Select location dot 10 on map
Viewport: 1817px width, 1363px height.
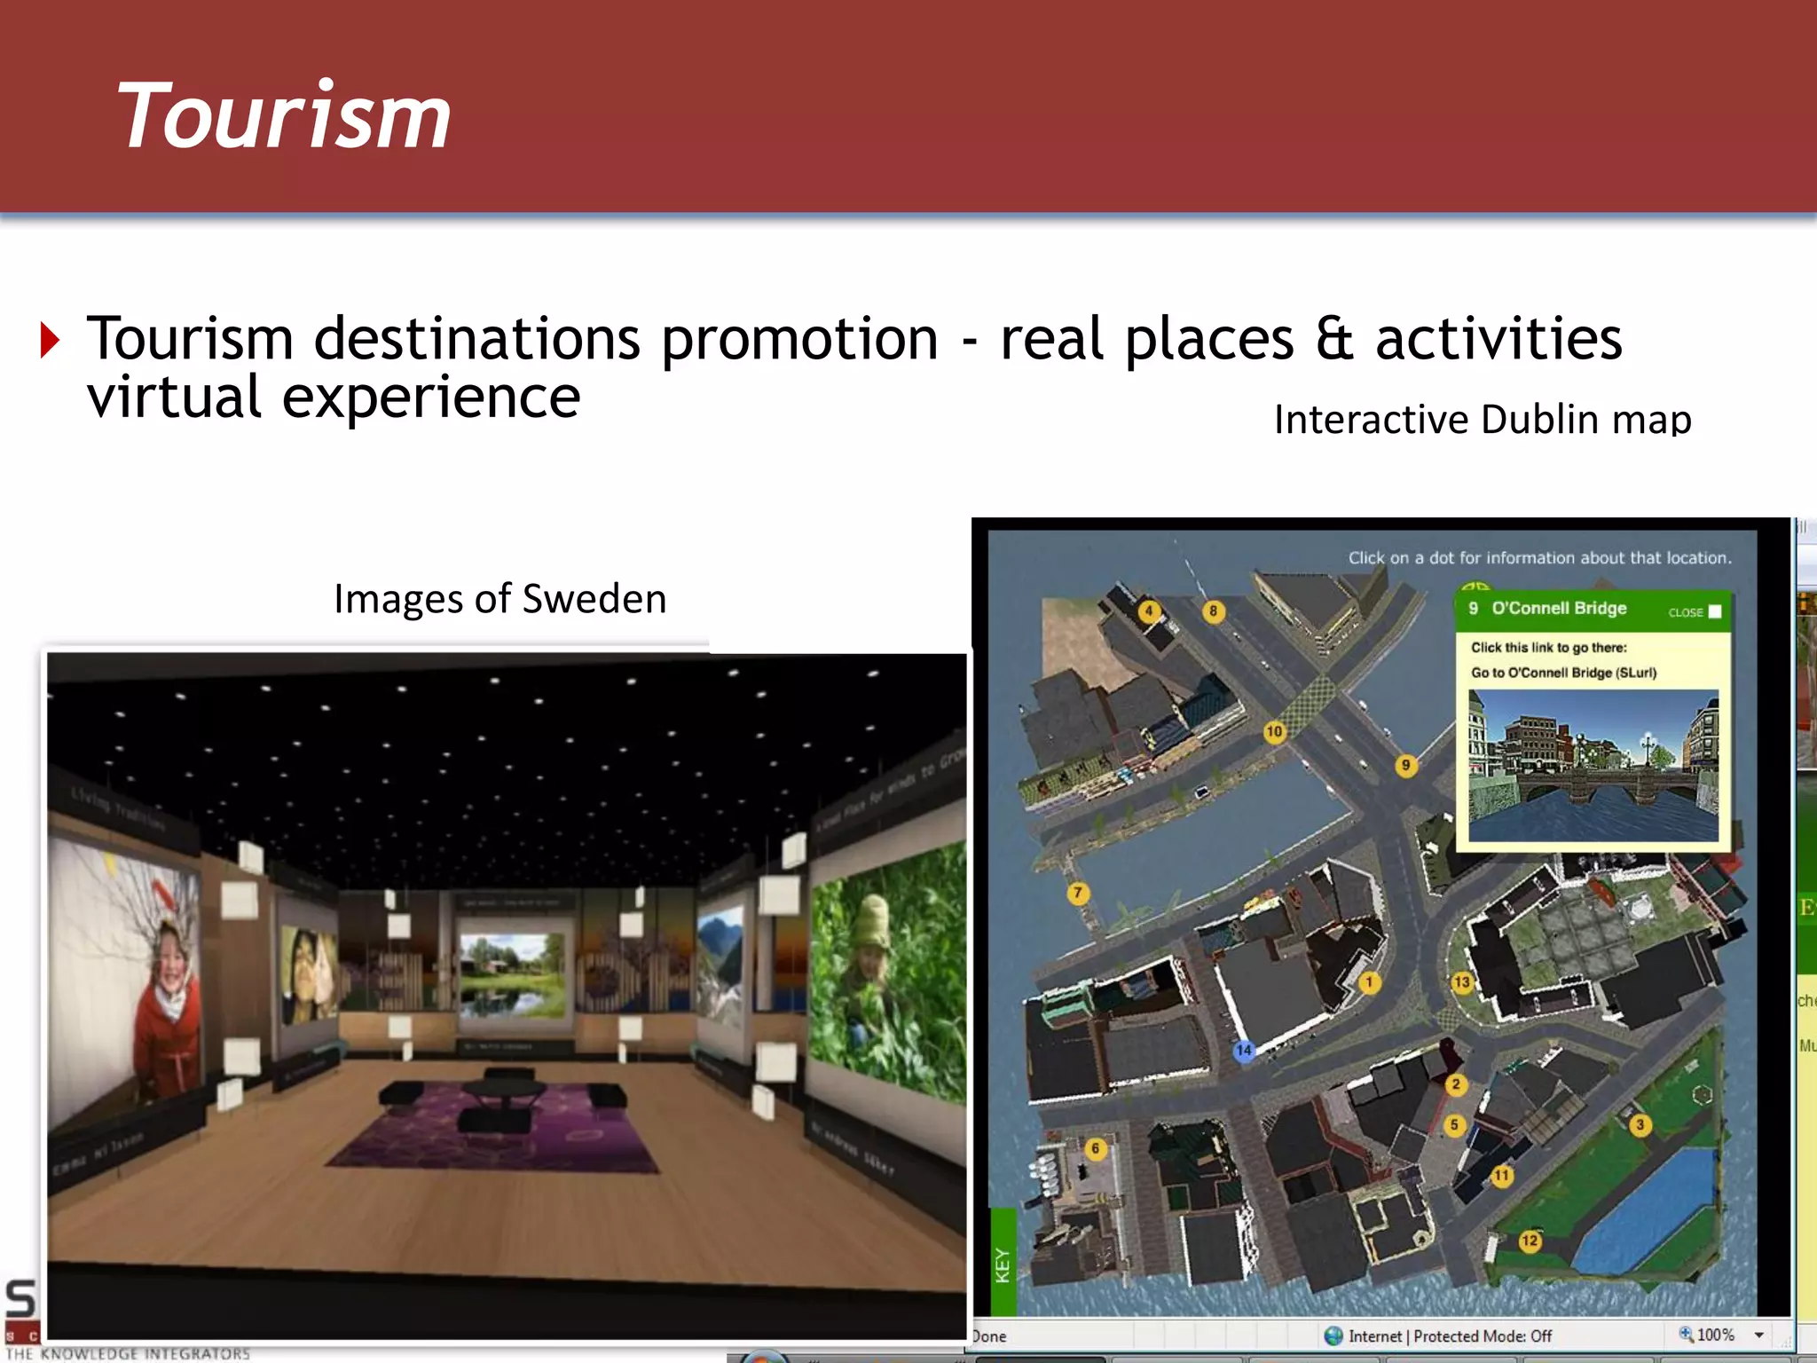point(1274,731)
